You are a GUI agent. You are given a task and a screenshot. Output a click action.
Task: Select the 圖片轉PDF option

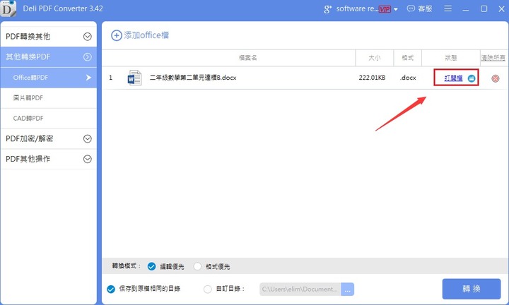point(49,98)
